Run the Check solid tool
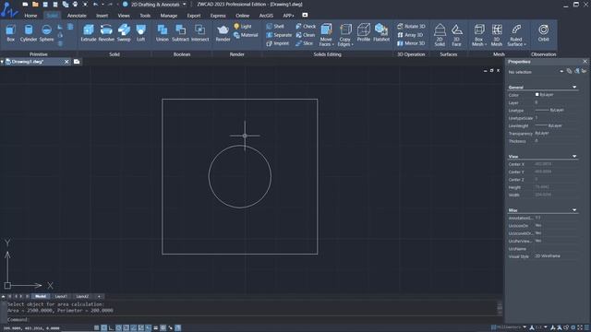Image resolution: width=591 pixels, height=332 pixels. click(x=306, y=27)
